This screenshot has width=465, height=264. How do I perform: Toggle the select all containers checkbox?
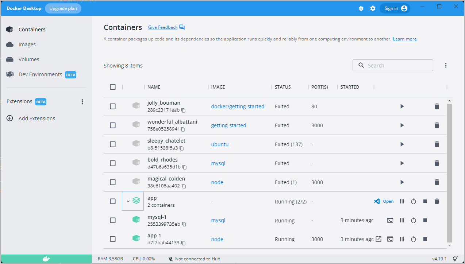pyautogui.click(x=113, y=87)
